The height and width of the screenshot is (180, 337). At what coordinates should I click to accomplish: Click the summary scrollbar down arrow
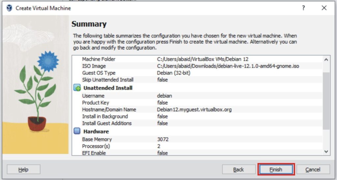(326, 151)
